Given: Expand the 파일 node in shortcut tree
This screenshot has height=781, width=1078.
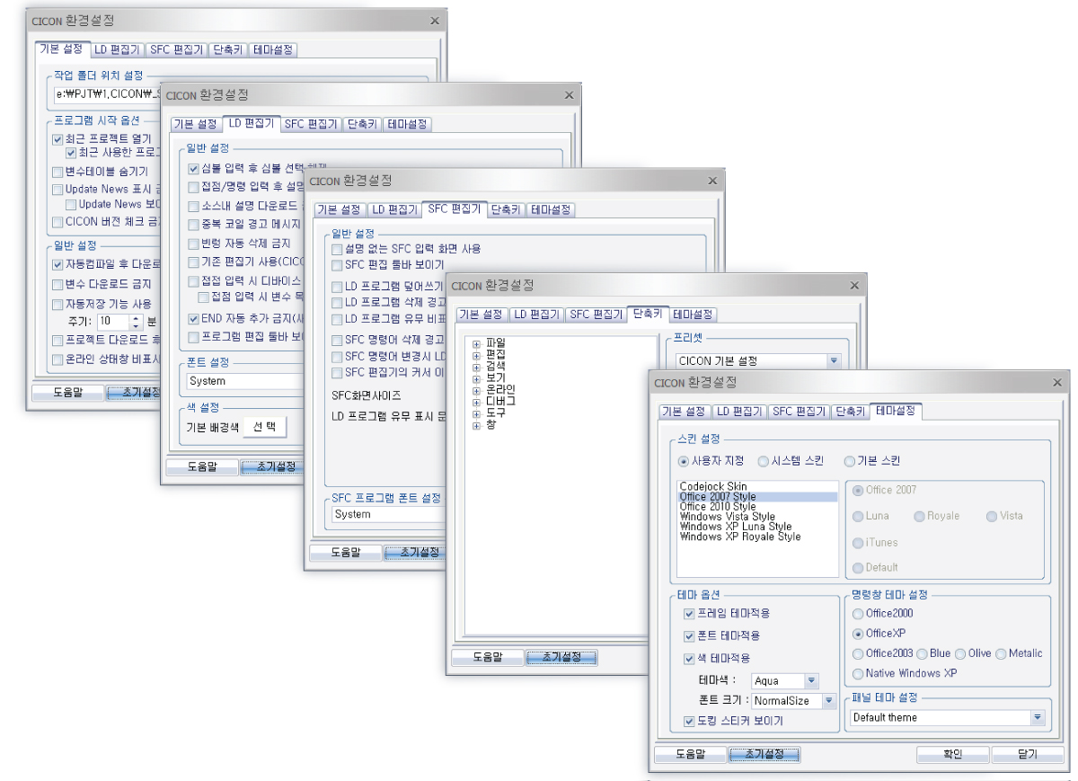Looking at the screenshot, I should coord(477,343).
